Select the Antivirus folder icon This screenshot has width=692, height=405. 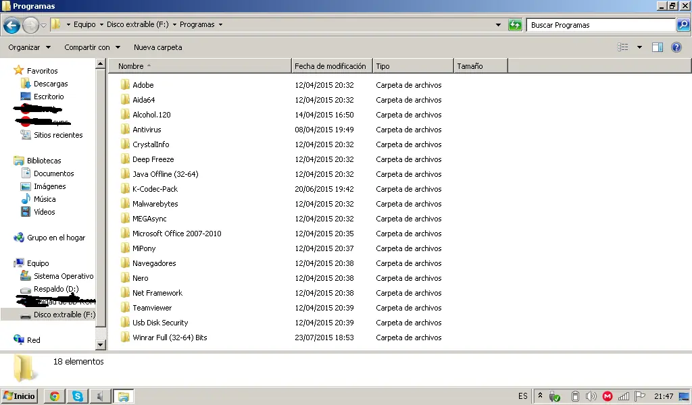(125, 129)
